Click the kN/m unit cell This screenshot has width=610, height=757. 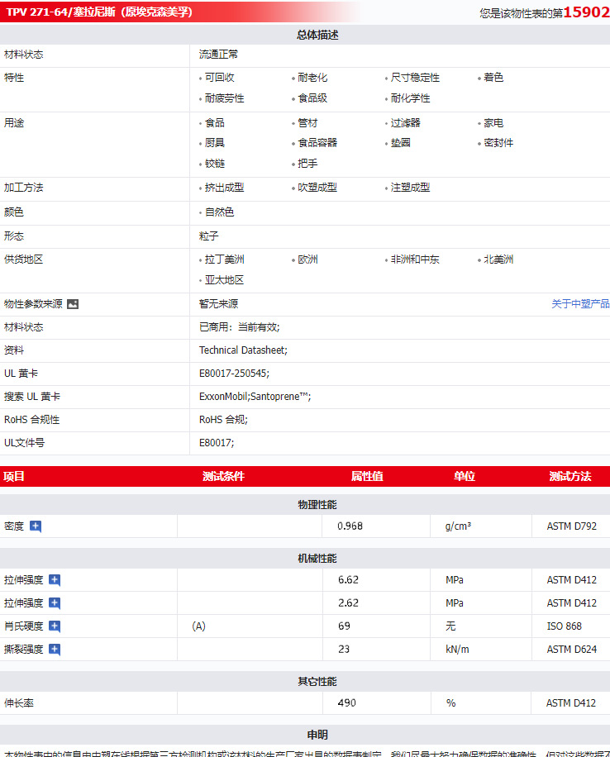pyautogui.click(x=457, y=650)
